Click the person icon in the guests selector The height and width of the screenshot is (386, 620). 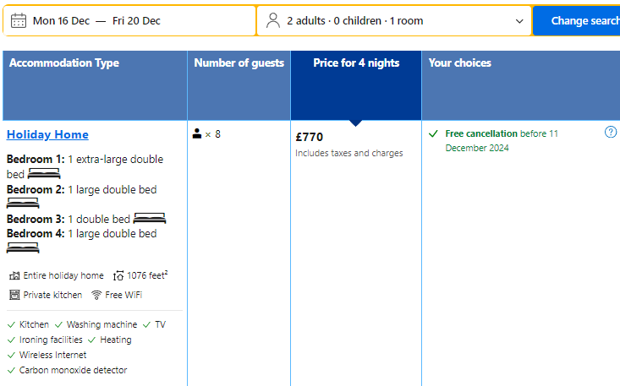(x=272, y=21)
